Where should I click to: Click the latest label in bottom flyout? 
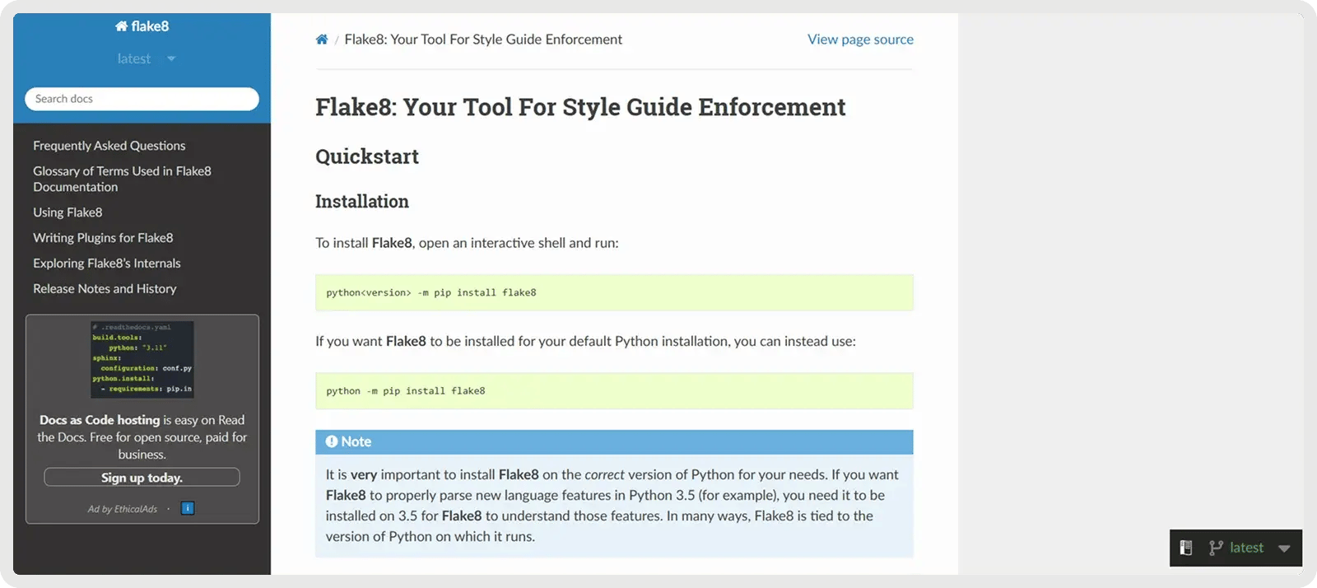[x=1246, y=548]
